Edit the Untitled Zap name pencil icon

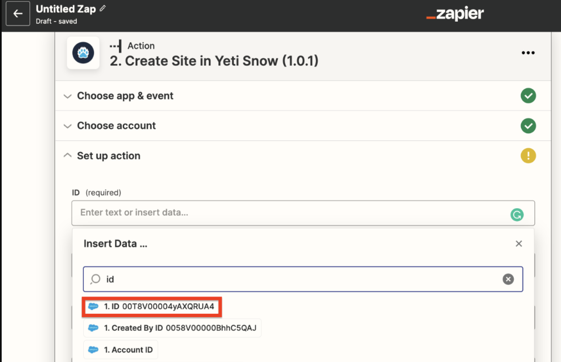103,8
